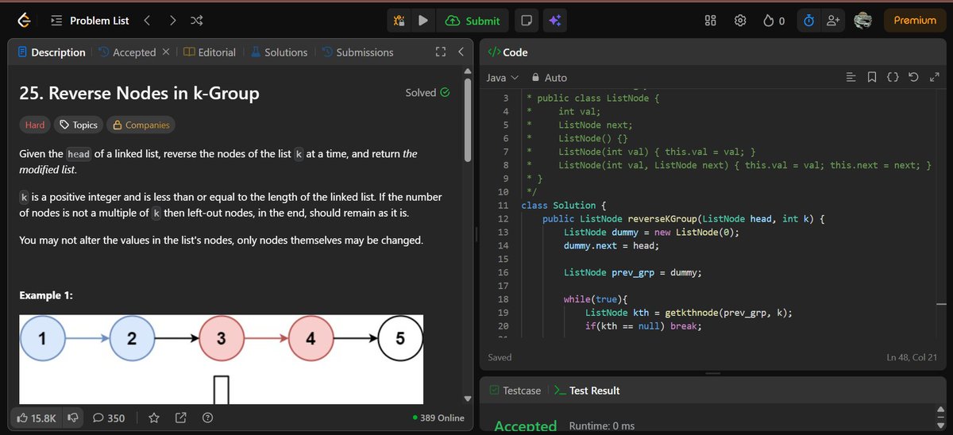This screenshot has height=435, width=953.
Task: Expand the Topics tag
Action: pos(79,125)
